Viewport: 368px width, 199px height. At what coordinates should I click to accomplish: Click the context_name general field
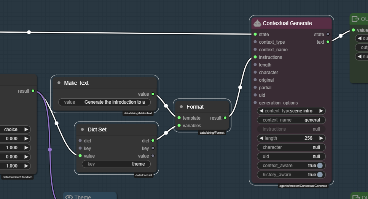(292, 120)
